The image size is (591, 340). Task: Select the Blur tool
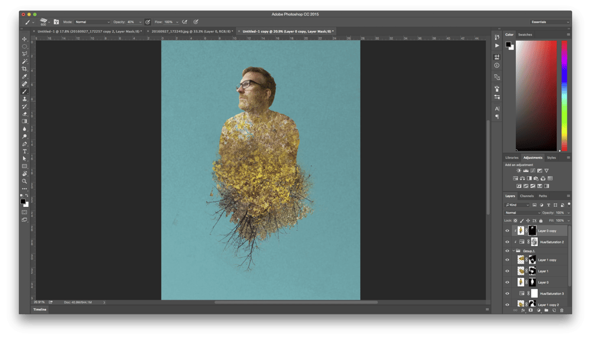click(24, 129)
